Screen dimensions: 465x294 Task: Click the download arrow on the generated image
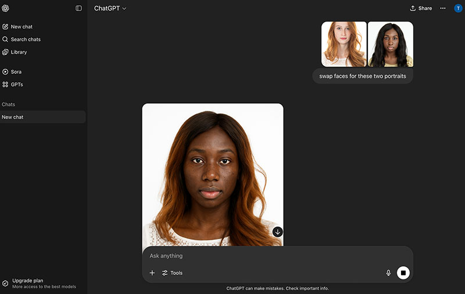tap(278, 232)
